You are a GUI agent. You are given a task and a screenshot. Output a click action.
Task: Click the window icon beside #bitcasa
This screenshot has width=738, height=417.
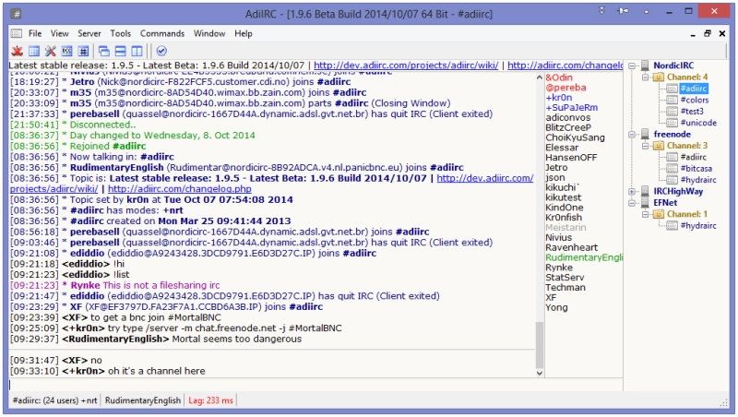click(672, 169)
